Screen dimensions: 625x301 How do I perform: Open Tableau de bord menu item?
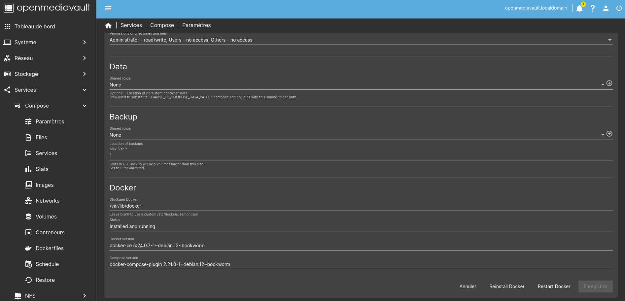click(48, 26)
